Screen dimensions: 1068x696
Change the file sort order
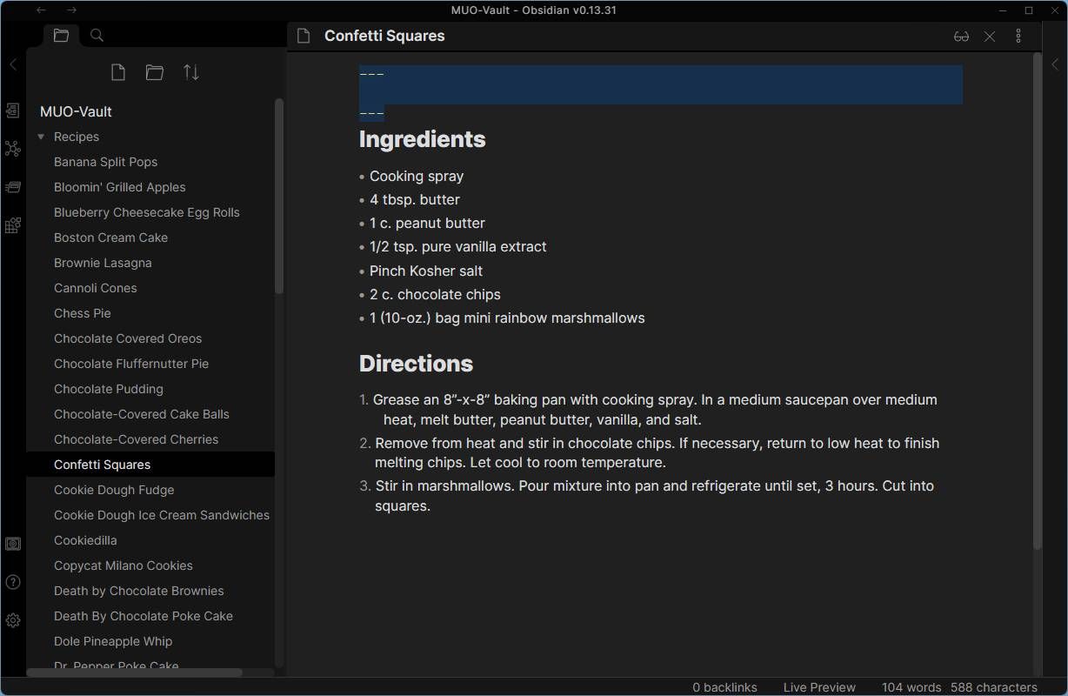[x=191, y=73]
